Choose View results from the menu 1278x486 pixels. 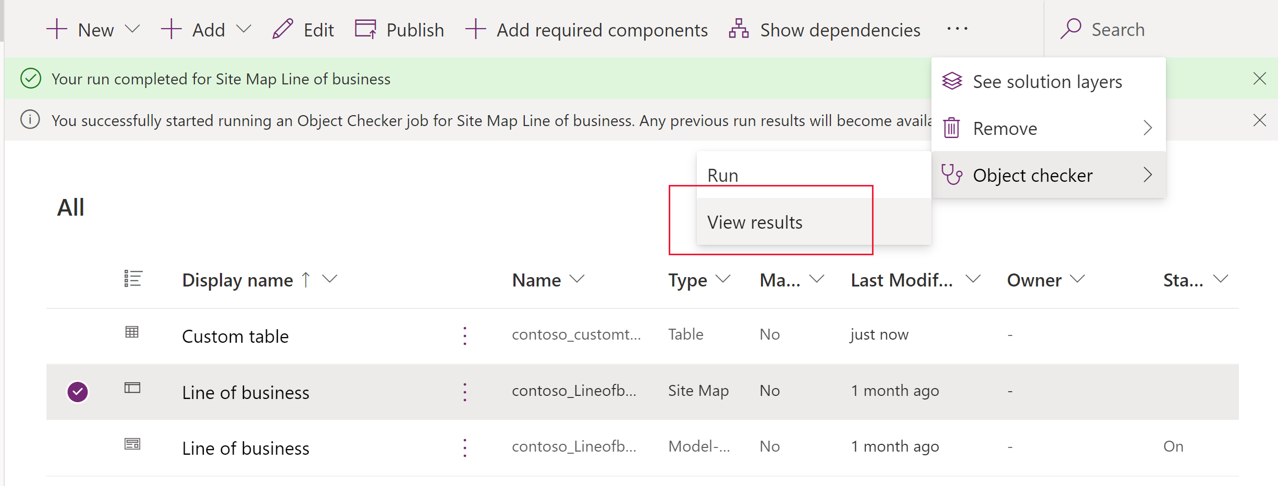(x=754, y=221)
